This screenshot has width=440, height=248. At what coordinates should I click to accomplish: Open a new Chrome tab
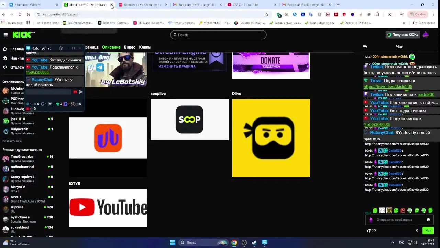tap(338, 5)
